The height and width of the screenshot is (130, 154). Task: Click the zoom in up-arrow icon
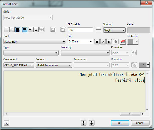[x=84, y=123]
